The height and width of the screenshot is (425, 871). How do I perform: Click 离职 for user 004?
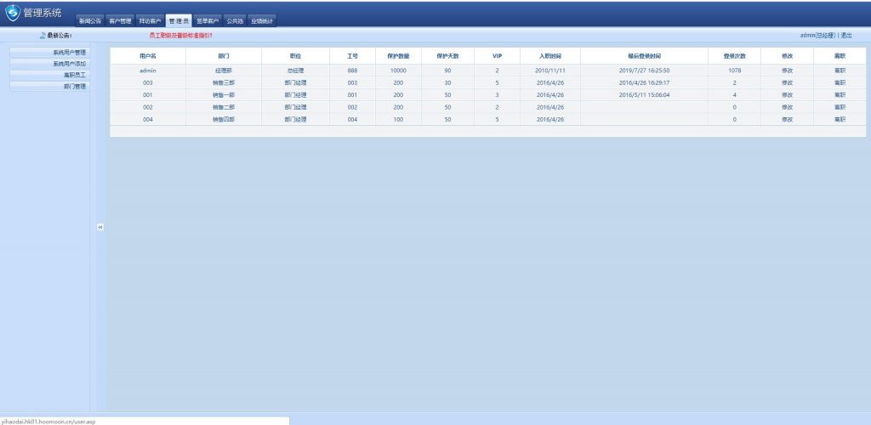click(840, 120)
